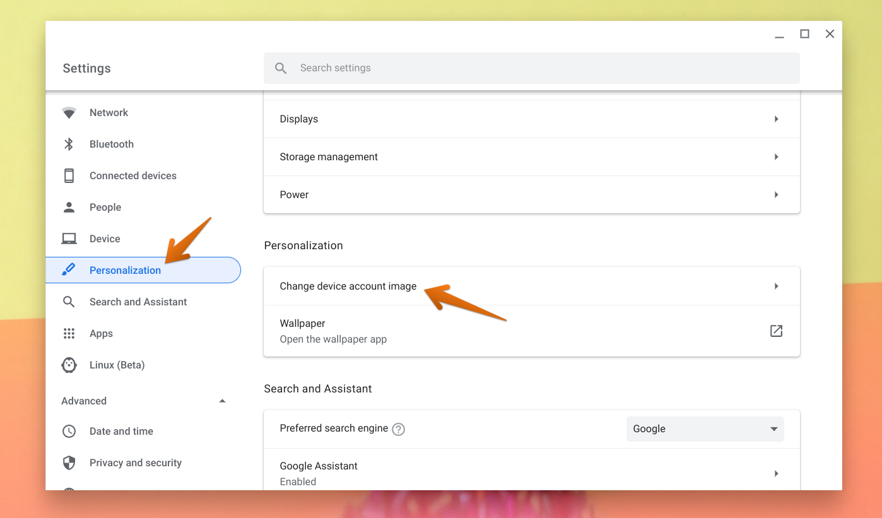This screenshot has width=882, height=518.
Task: Click the Apps grid icon
Action: click(x=69, y=334)
